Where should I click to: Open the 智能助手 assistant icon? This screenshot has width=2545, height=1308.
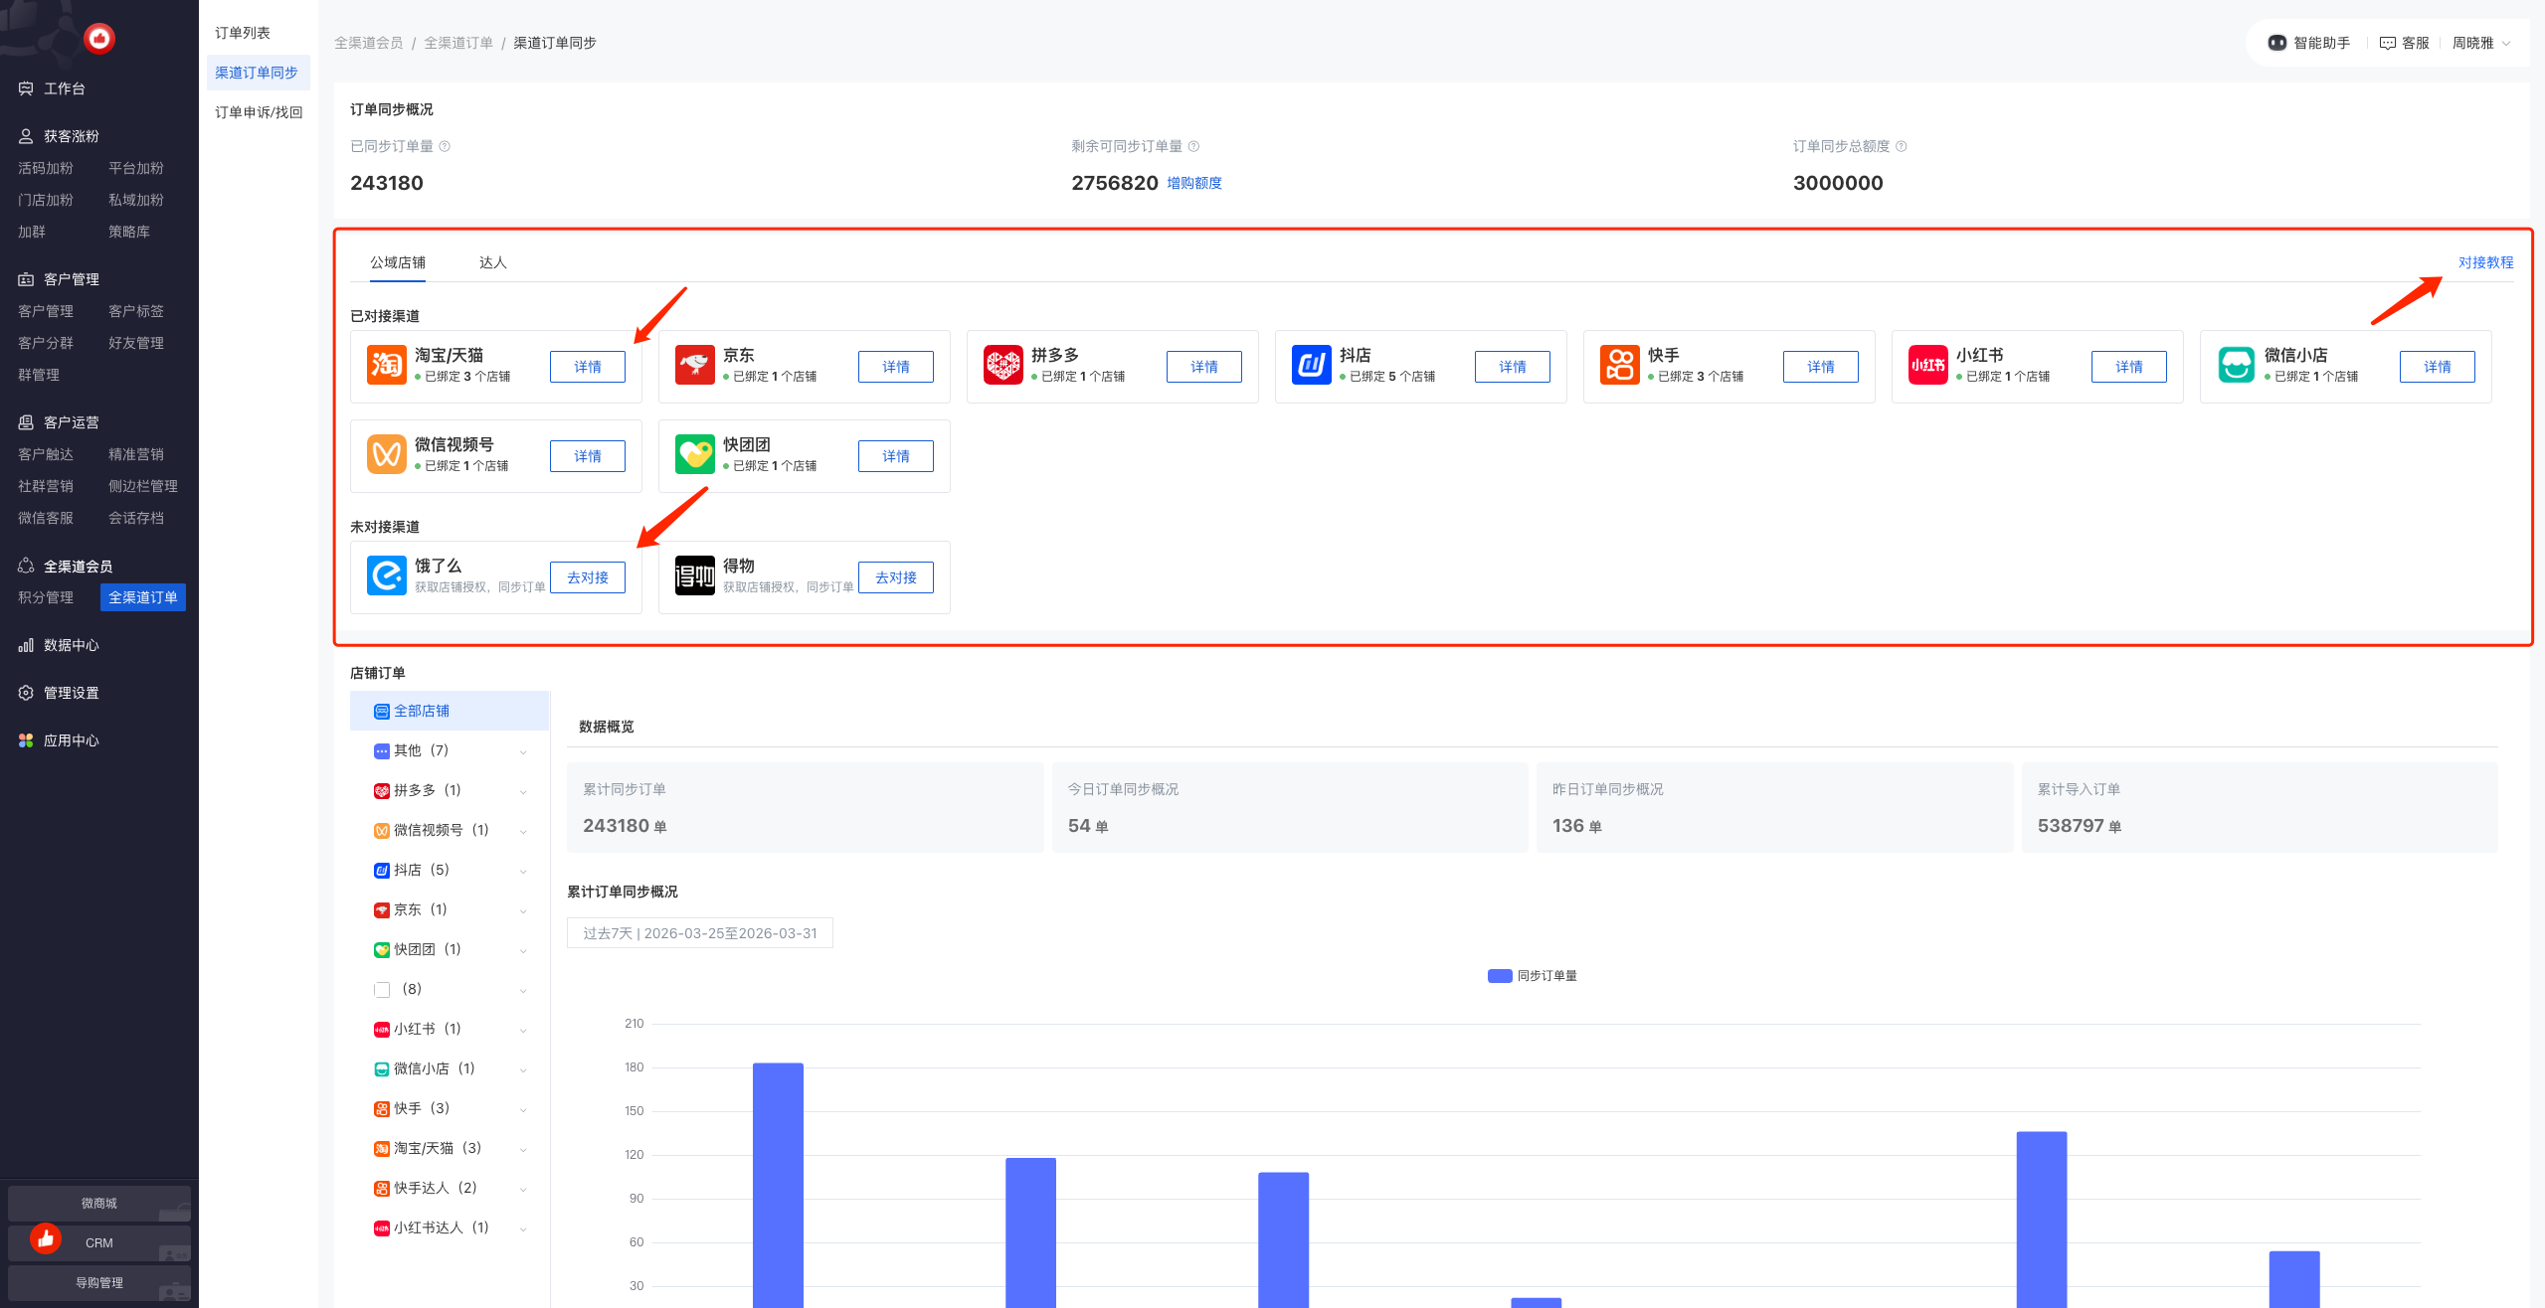click(x=2276, y=43)
